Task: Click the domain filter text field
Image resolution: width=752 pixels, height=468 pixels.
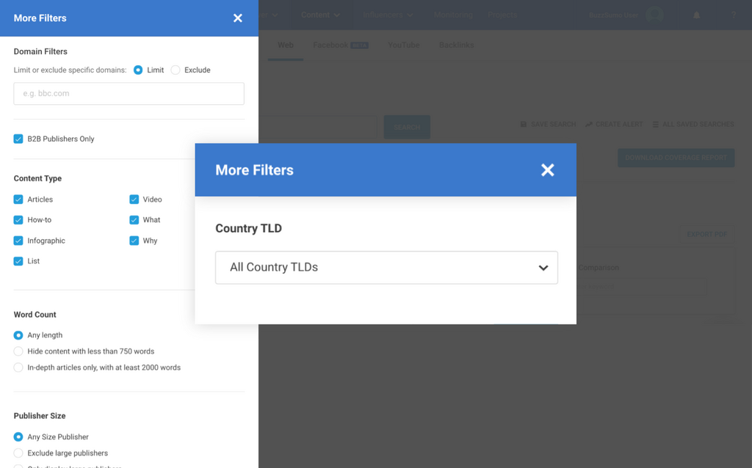Action: 129,94
